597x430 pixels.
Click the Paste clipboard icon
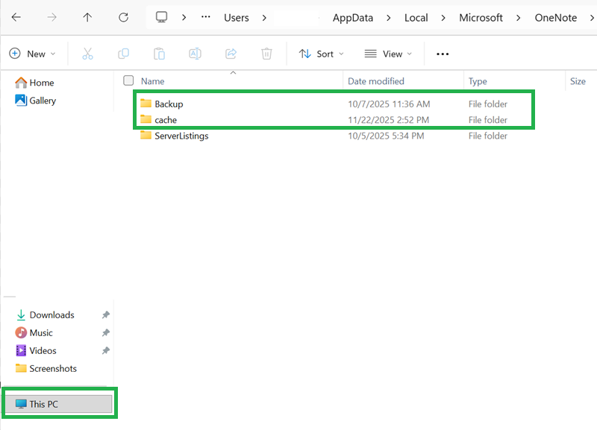tap(159, 54)
